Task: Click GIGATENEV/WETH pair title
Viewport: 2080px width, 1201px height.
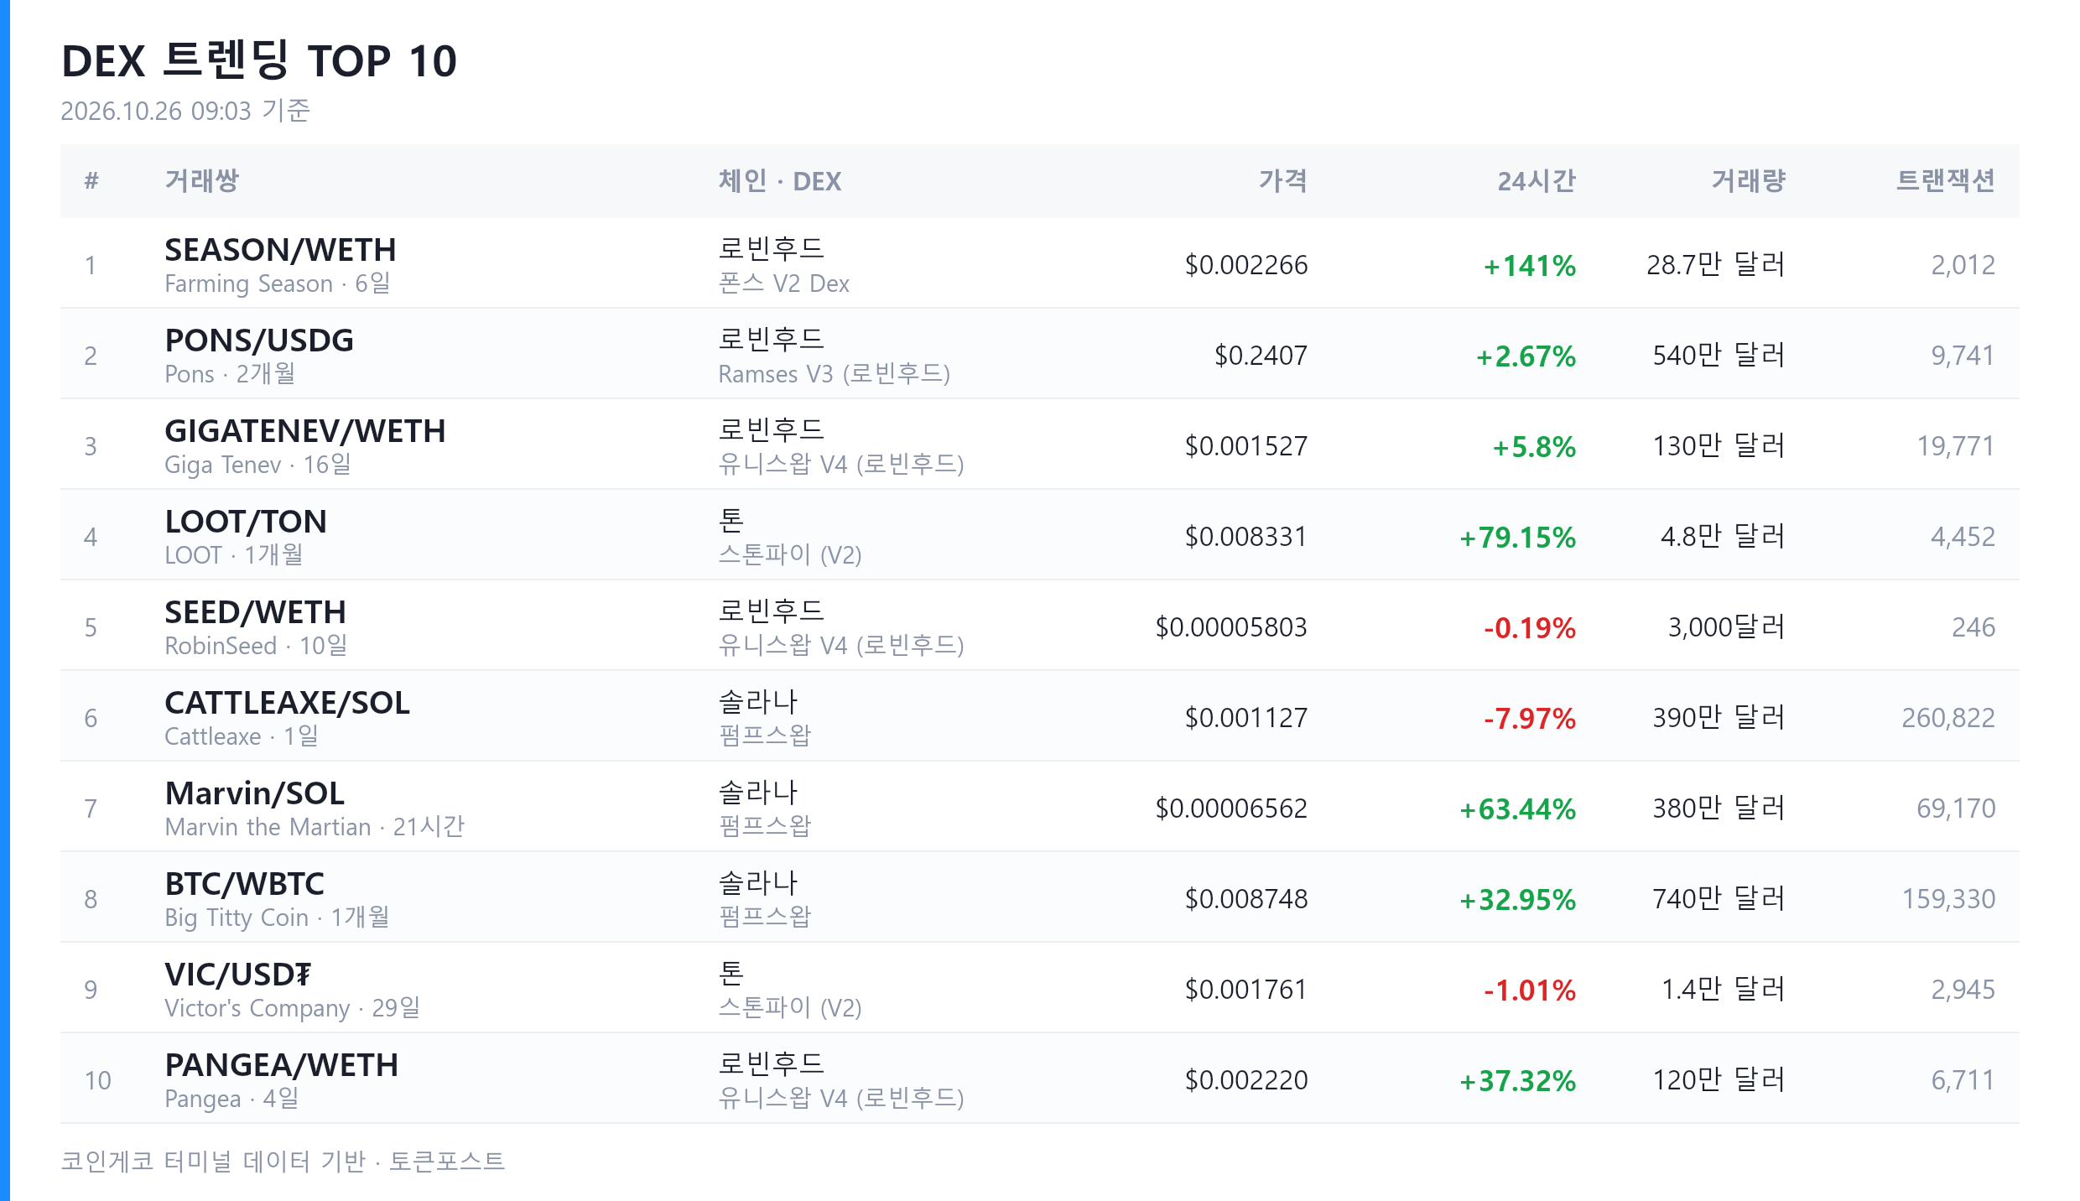Action: click(305, 431)
